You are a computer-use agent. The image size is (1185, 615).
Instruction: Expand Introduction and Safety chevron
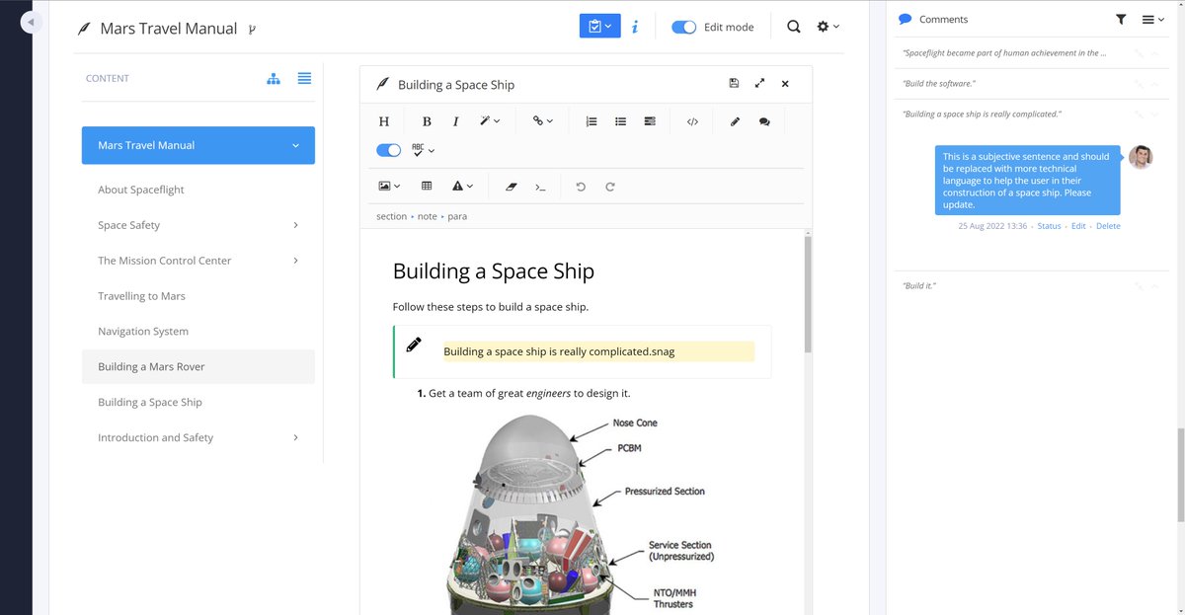[x=295, y=437]
